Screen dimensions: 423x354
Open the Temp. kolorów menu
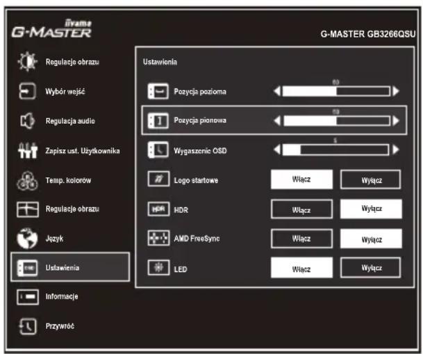click(68, 180)
